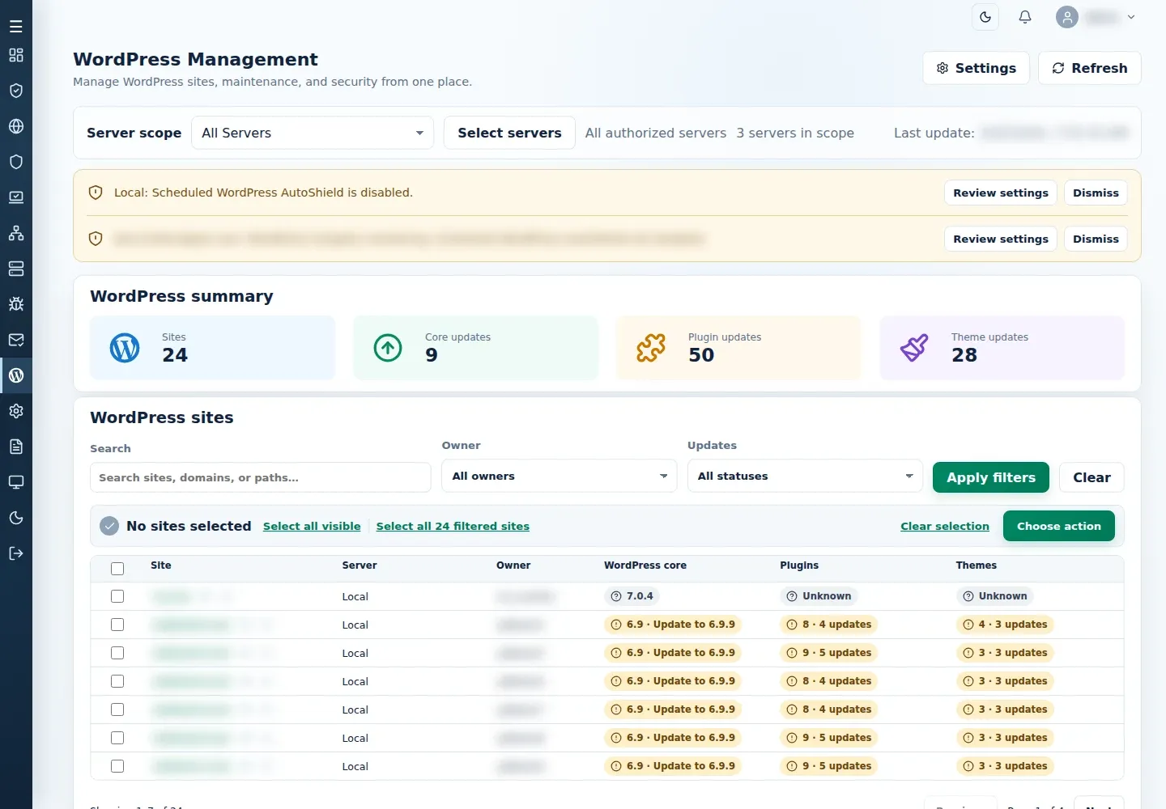Open the Settings button

[976, 68]
